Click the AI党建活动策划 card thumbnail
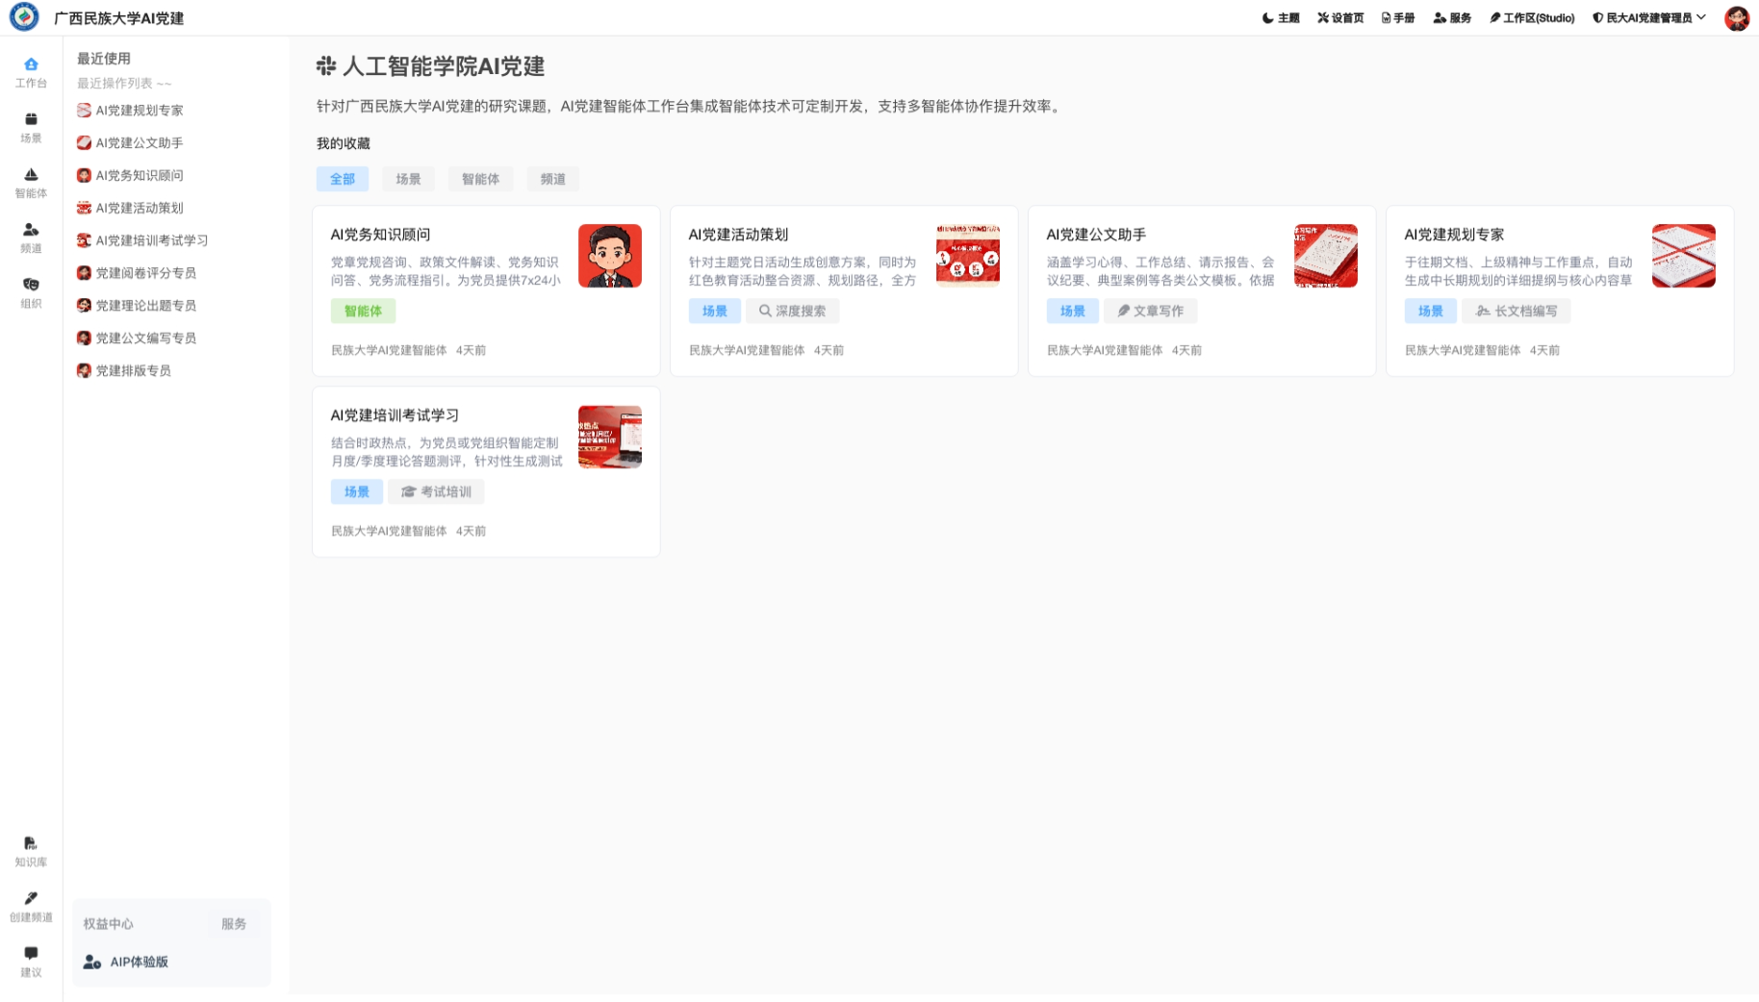 [967, 256]
